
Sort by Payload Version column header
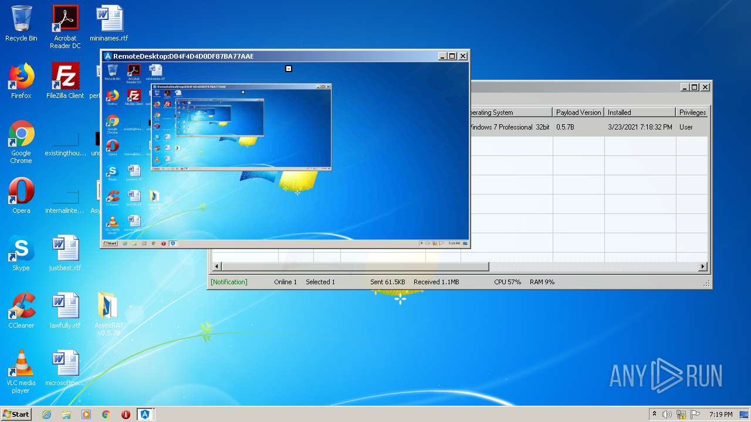pos(579,112)
